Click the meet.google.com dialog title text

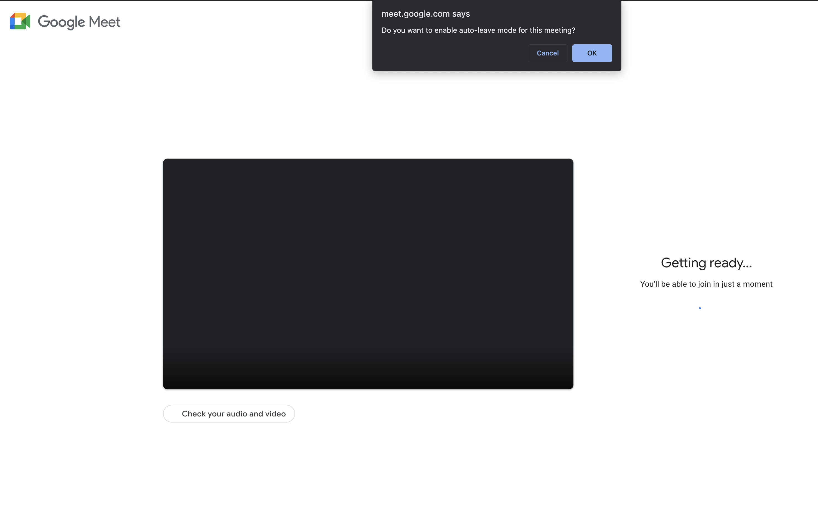pyautogui.click(x=425, y=14)
